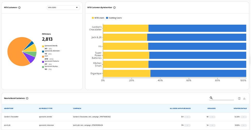Click pill badge beside 32.26% value

pos(244,117)
